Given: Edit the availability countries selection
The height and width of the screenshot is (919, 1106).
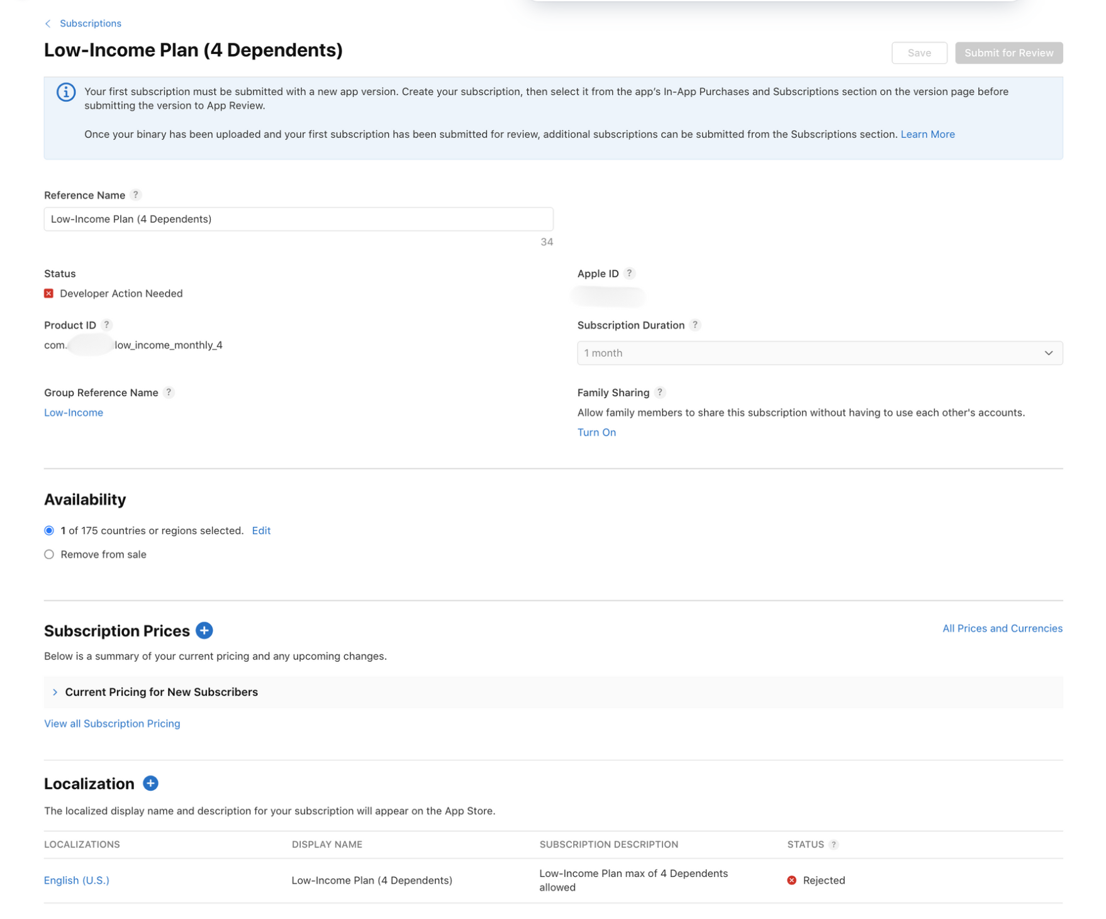Looking at the screenshot, I should pyautogui.click(x=261, y=531).
